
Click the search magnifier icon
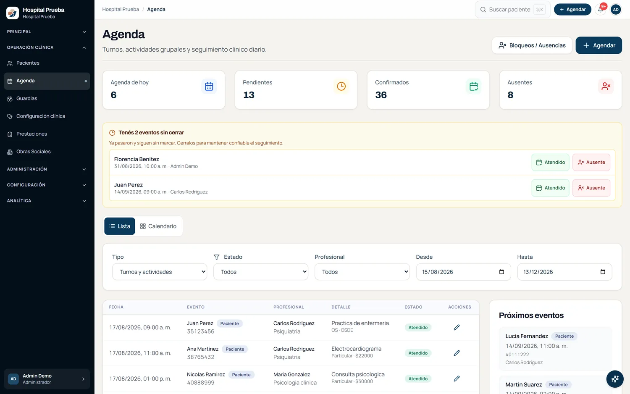pyautogui.click(x=483, y=10)
